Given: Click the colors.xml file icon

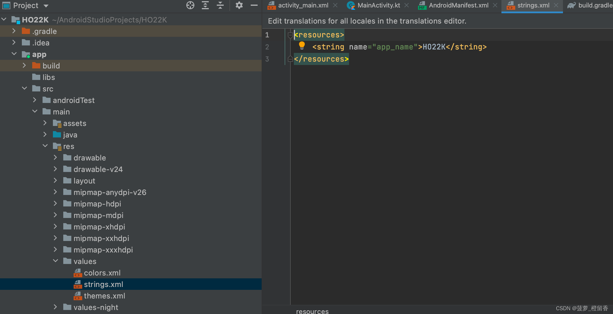Looking at the screenshot, I should click(78, 273).
